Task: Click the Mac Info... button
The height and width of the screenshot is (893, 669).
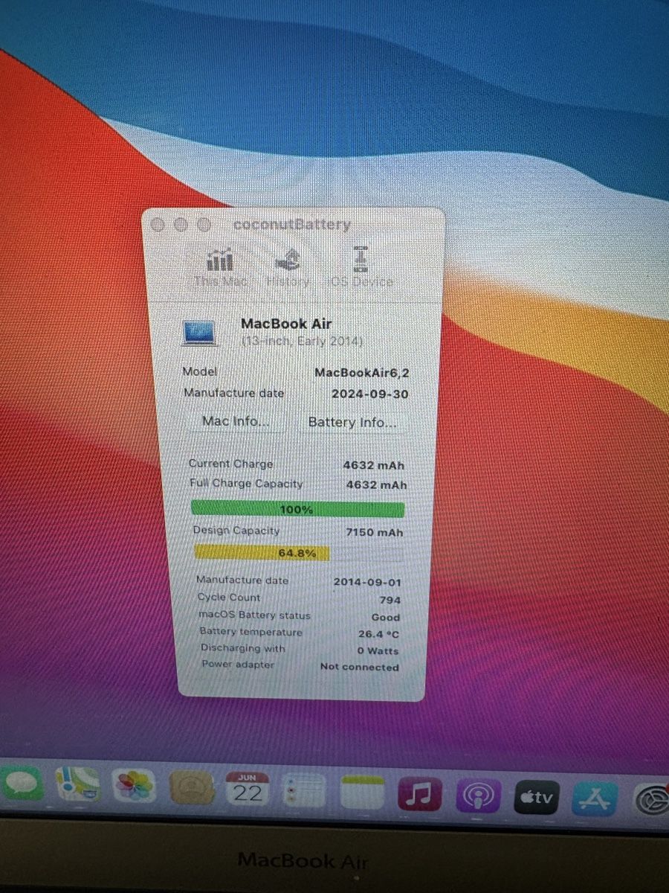Action: pos(235,421)
